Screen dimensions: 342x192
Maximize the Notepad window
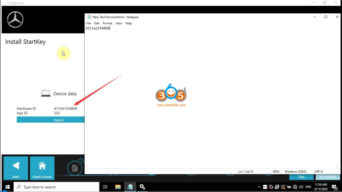[326, 17]
